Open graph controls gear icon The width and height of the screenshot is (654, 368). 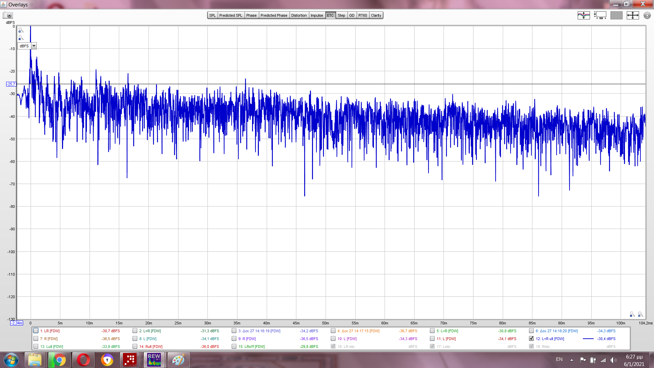click(x=647, y=15)
